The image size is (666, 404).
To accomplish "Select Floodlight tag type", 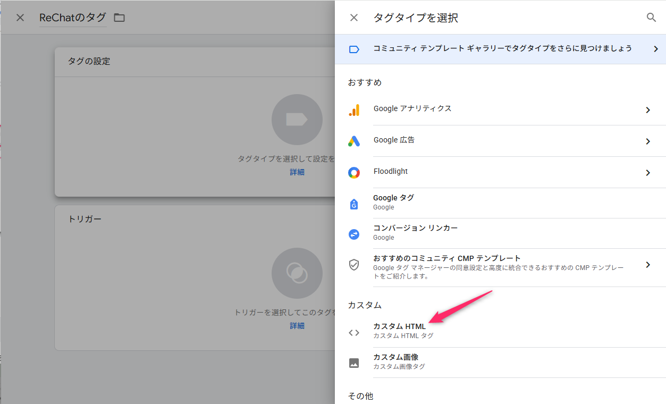I will click(x=500, y=172).
